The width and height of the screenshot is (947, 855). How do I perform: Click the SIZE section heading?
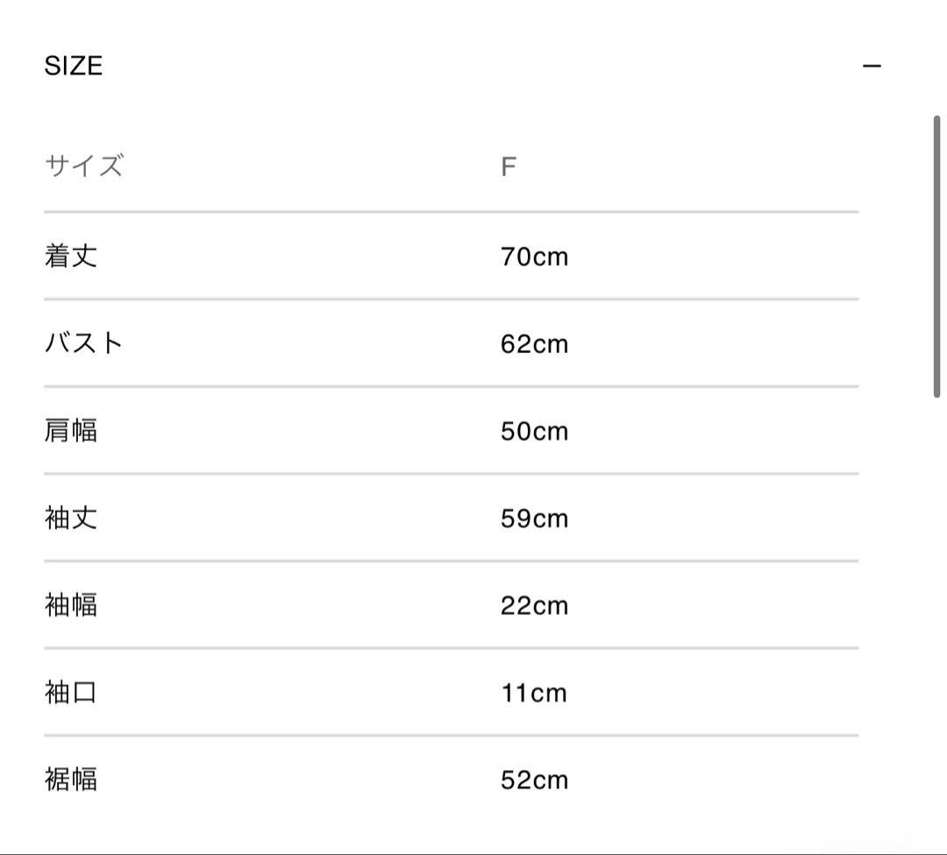click(x=74, y=67)
